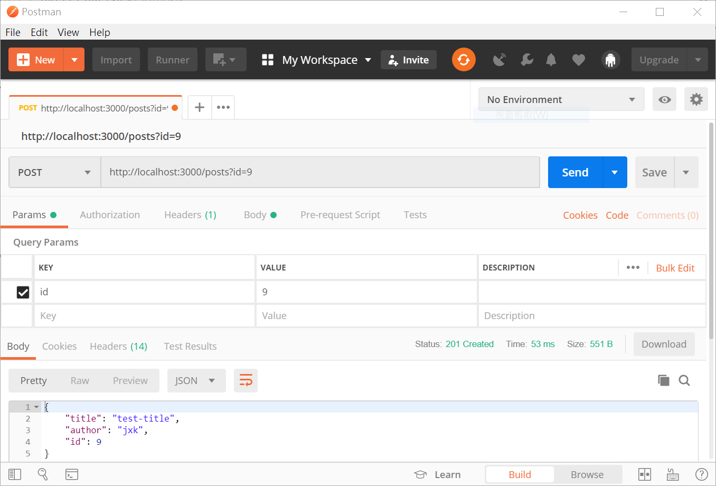
Task: Click the sync status icon
Action: point(464,60)
